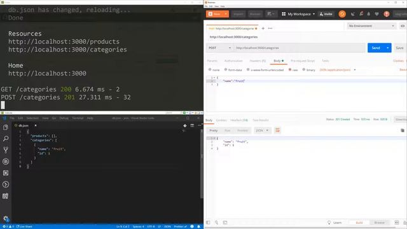407x229 pixels.
Task: Open the request Headers tab
Action: click(x=258, y=61)
